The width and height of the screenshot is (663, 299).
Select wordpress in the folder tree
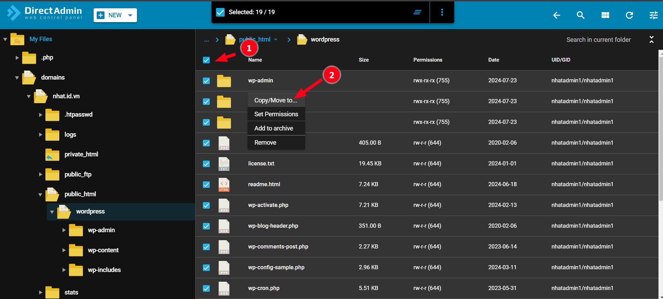coord(91,211)
